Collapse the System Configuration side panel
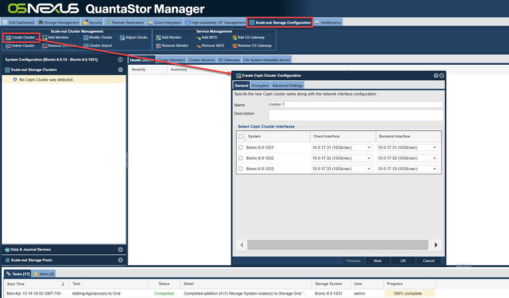509x298 pixels. (120, 60)
